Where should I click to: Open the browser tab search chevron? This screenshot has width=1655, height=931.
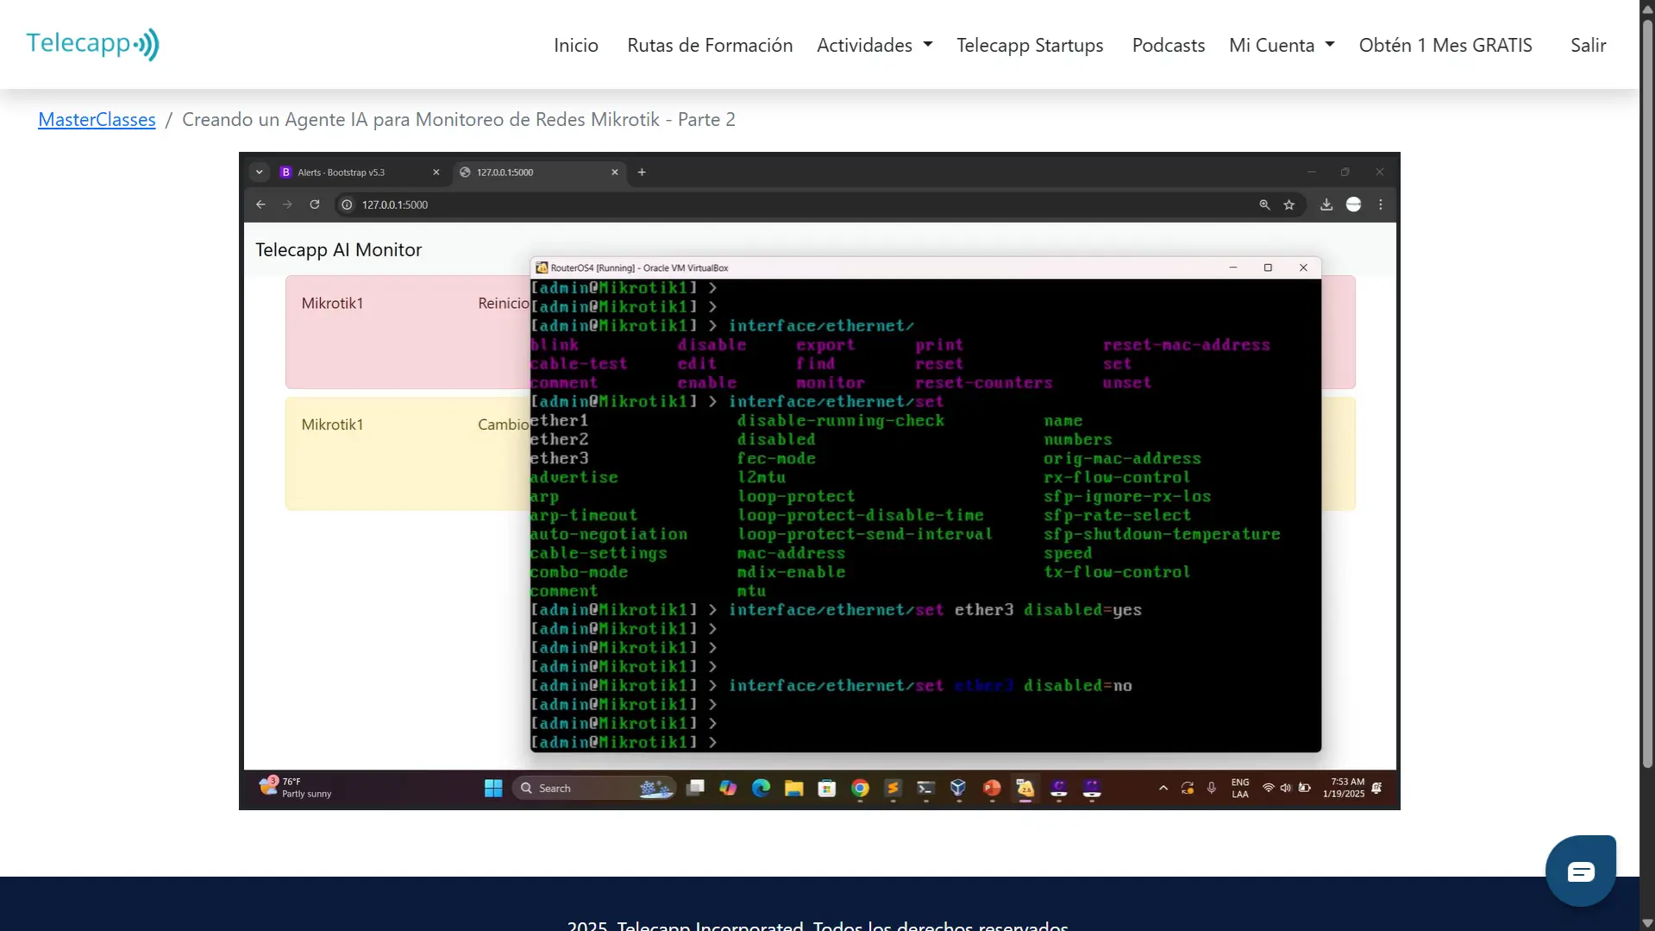point(260,172)
